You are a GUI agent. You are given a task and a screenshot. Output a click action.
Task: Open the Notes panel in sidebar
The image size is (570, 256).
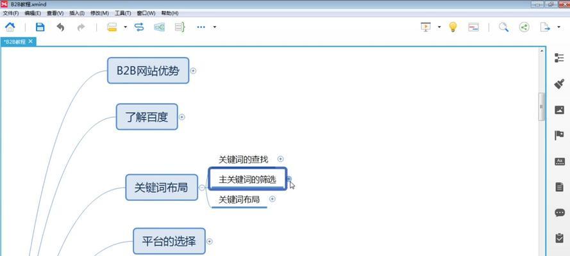(559, 187)
